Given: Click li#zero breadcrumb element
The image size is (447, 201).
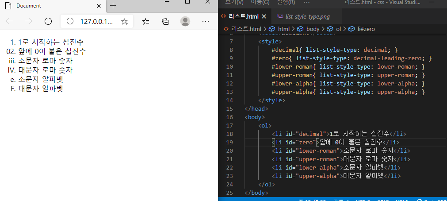Looking at the screenshot, I should (366, 29).
